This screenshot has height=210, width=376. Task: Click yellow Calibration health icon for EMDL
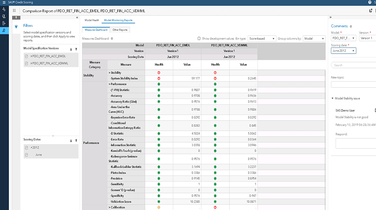(x=159, y=207)
